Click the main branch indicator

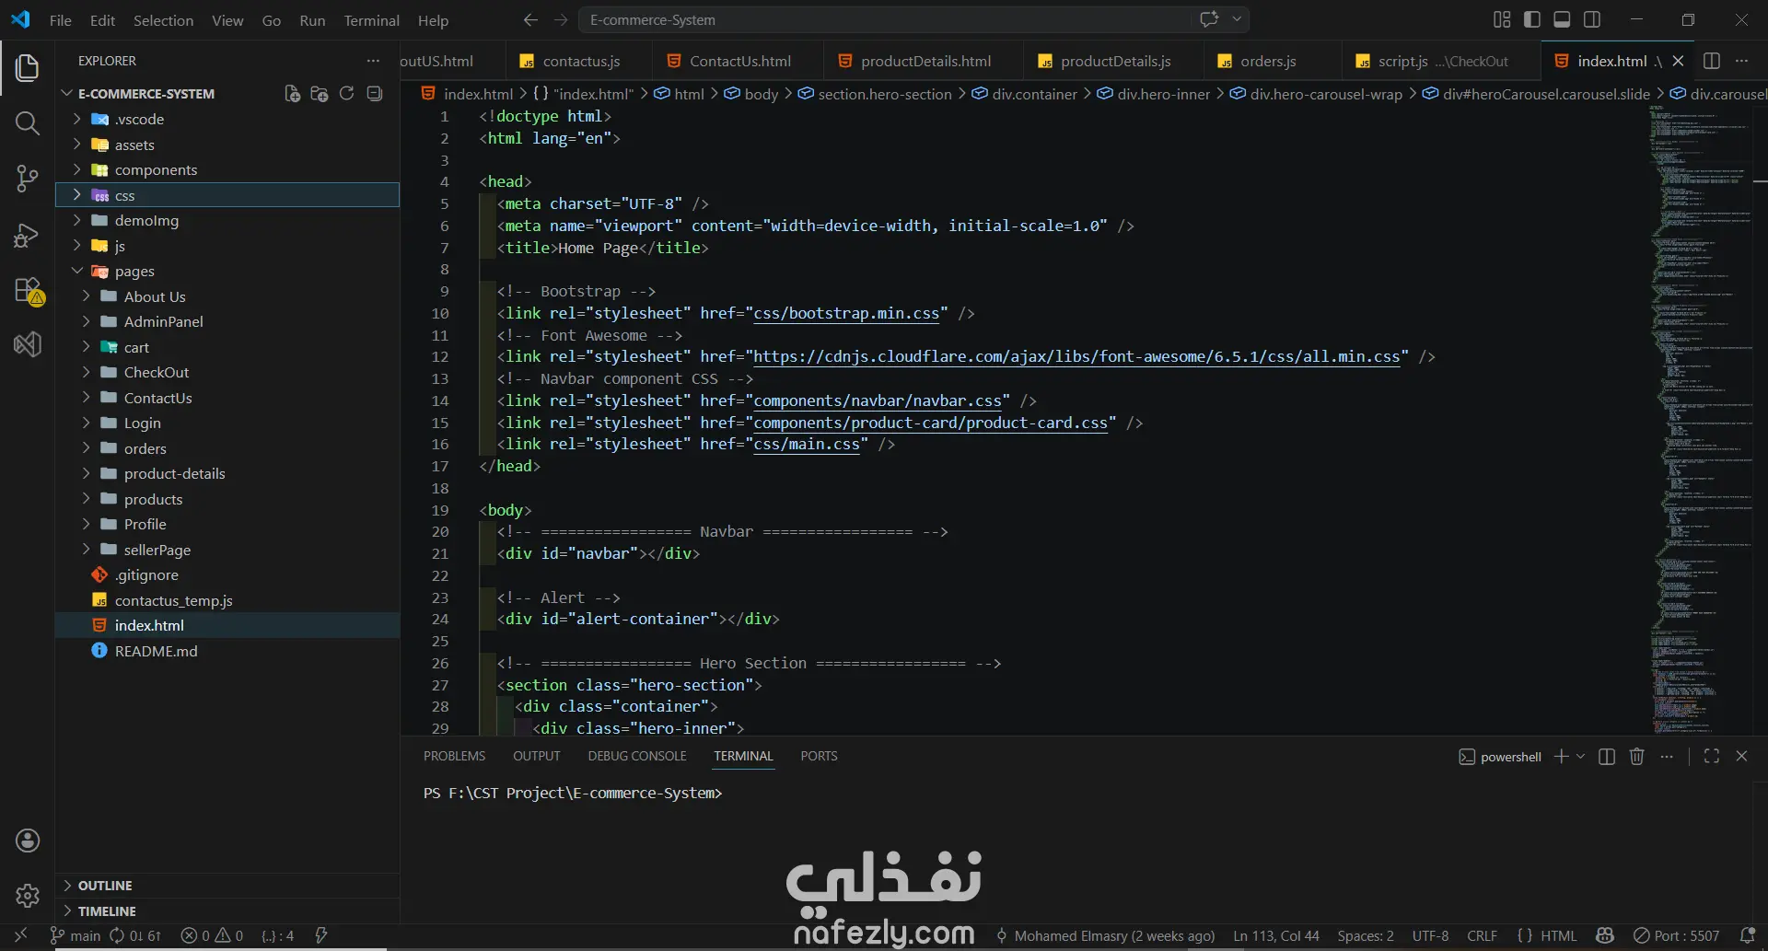click(x=75, y=936)
